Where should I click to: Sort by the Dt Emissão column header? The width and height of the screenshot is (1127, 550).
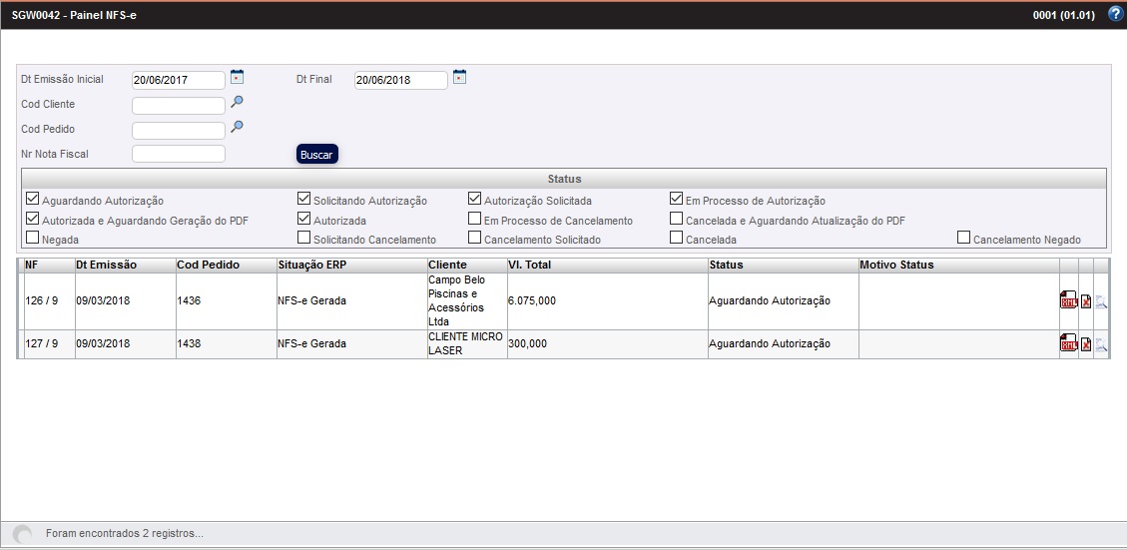click(107, 266)
